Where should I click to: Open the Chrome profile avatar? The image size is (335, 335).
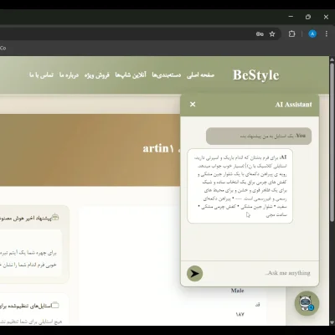pyautogui.click(x=312, y=34)
